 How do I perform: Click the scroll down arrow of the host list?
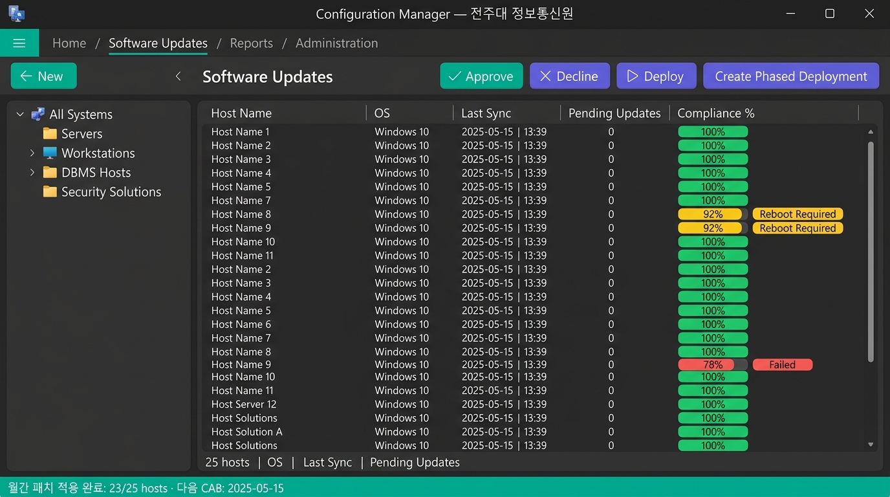[x=871, y=445]
